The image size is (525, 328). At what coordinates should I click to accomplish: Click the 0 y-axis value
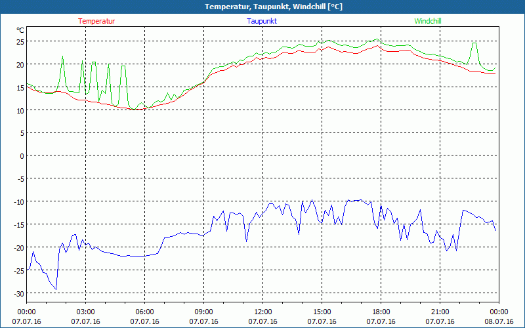[x=22, y=156]
